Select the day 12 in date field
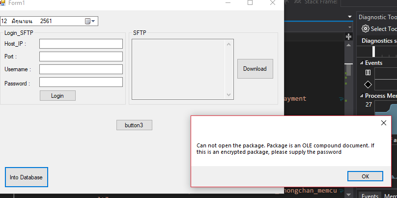 point(4,21)
